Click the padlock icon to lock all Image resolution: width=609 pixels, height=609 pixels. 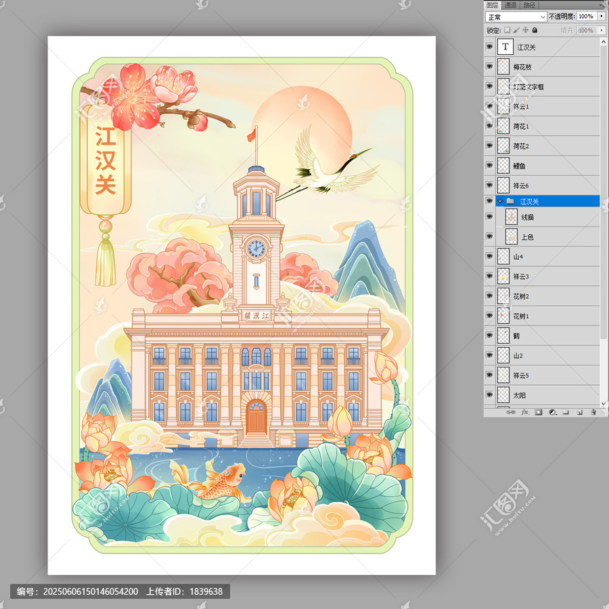tap(535, 30)
